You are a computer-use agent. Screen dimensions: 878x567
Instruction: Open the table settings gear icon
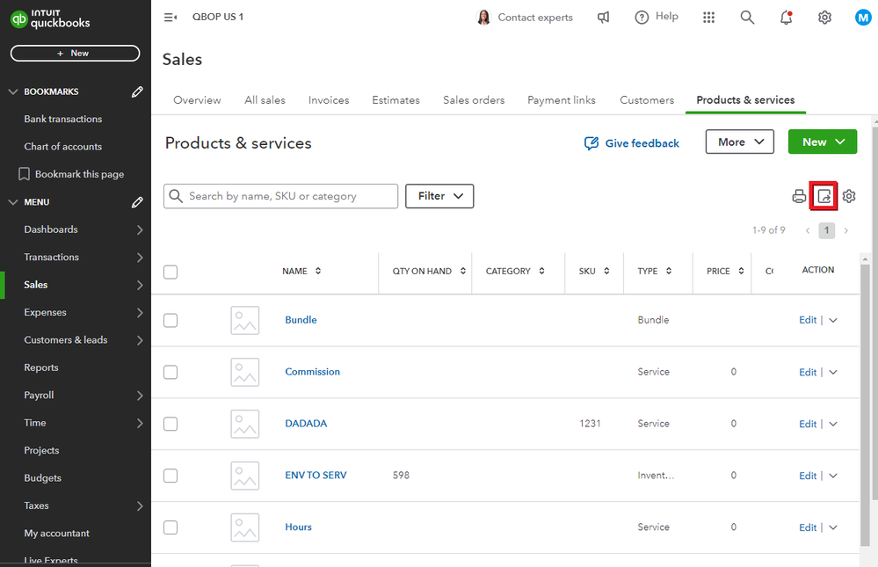click(x=849, y=196)
